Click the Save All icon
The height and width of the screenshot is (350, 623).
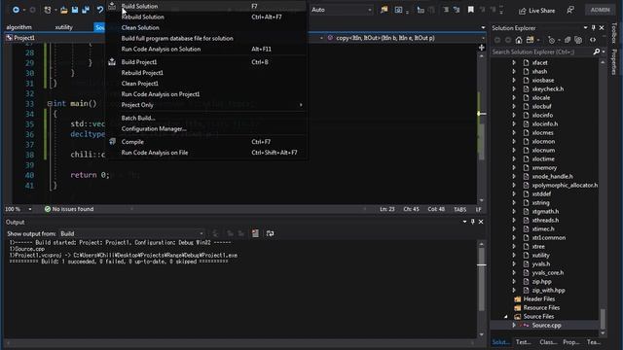pos(86,10)
